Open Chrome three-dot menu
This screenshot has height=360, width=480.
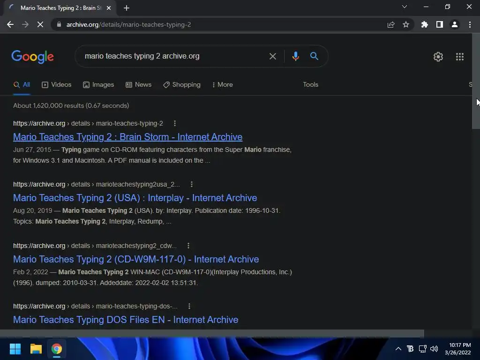(470, 24)
